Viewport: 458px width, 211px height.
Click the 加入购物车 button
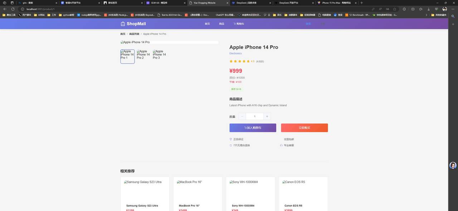253,128
